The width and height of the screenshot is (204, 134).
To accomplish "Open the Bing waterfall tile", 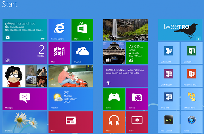I will click(126, 30).
